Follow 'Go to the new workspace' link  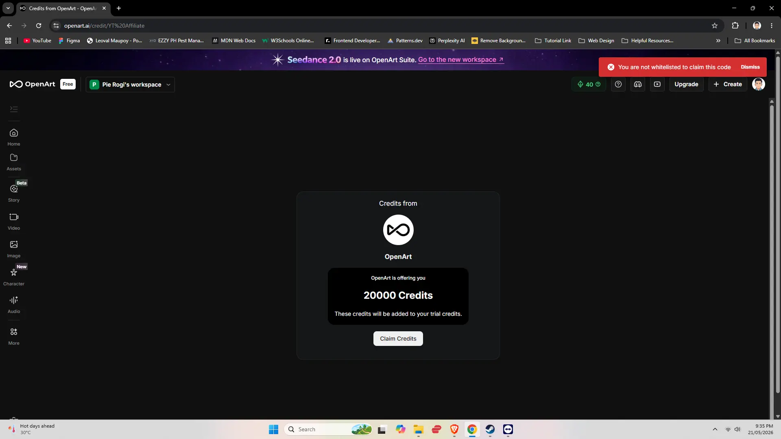pyautogui.click(x=461, y=60)
